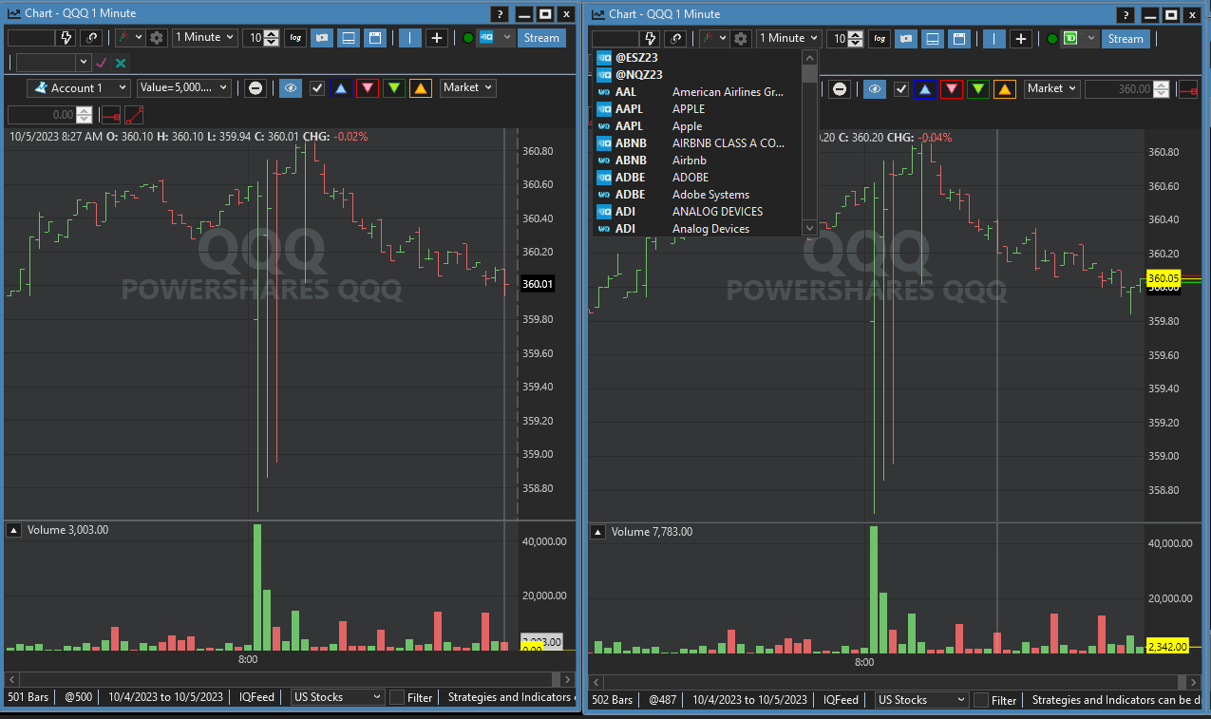Enable the Filter checkbox in the left window
This screenshot has width=1211, height=719.
click(397, 697)
